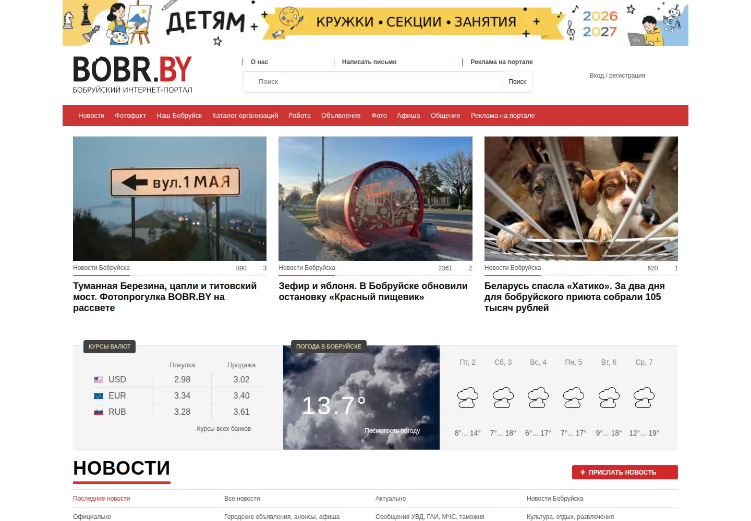The height and width of the screenshot is (521, 751).
Task: Select the Актуально tab
Action: click(391, 499)
